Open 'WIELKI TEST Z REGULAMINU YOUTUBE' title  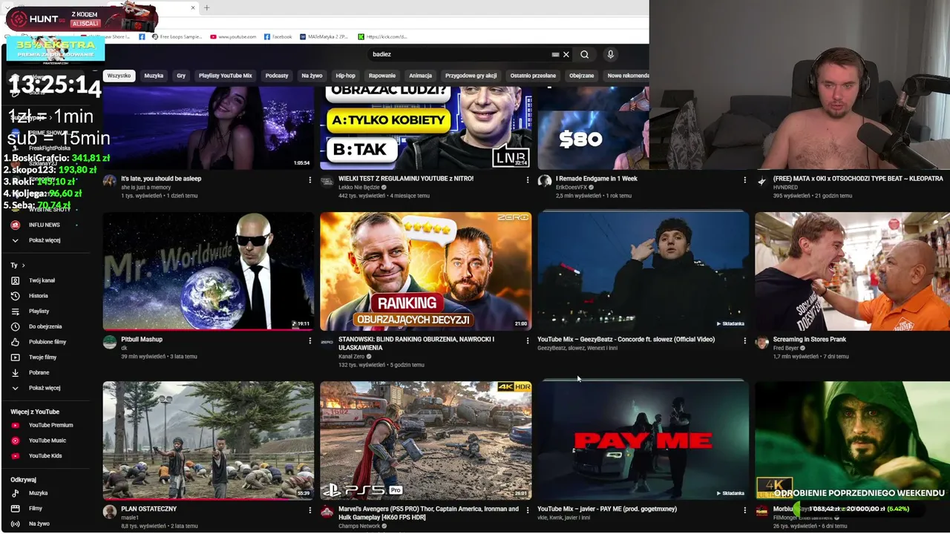point(406,179)
